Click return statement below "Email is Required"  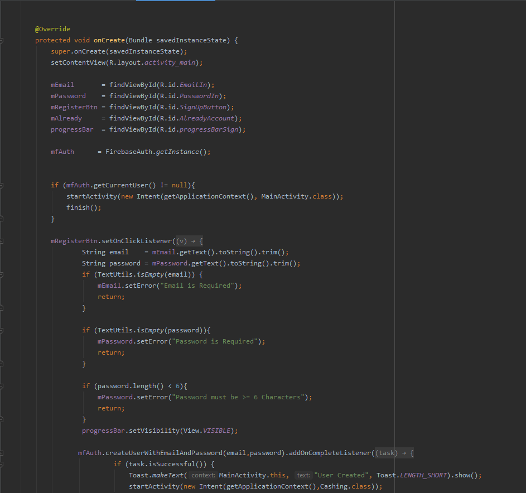[111, 297]
